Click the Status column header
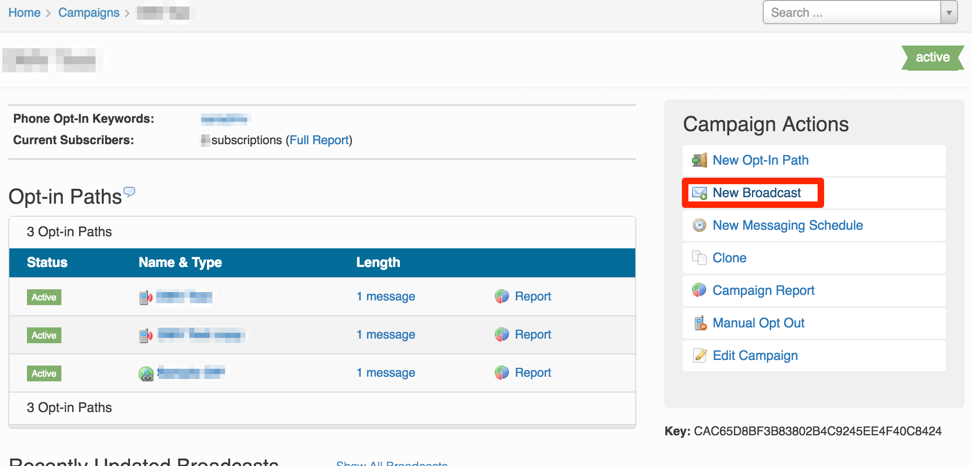Viewport: 972px width, 466px height. [47, 262]
